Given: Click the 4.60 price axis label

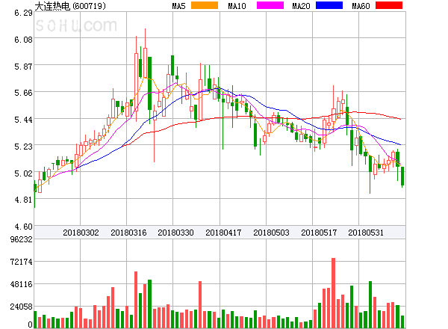Looking at the screenshot, I should [x=23, y=227].
